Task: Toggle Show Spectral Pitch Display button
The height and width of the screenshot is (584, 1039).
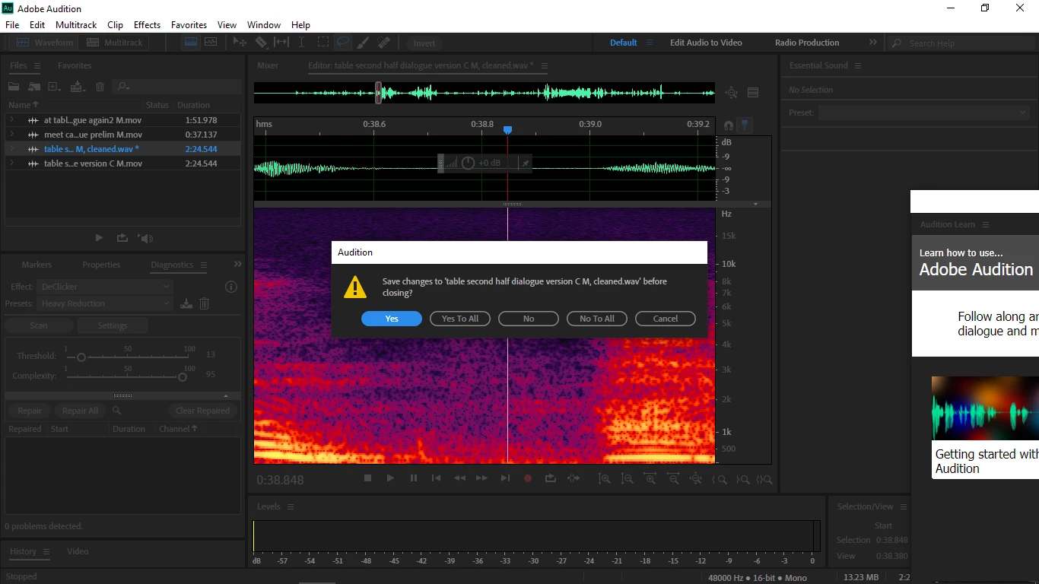Action: click(211, 43)
